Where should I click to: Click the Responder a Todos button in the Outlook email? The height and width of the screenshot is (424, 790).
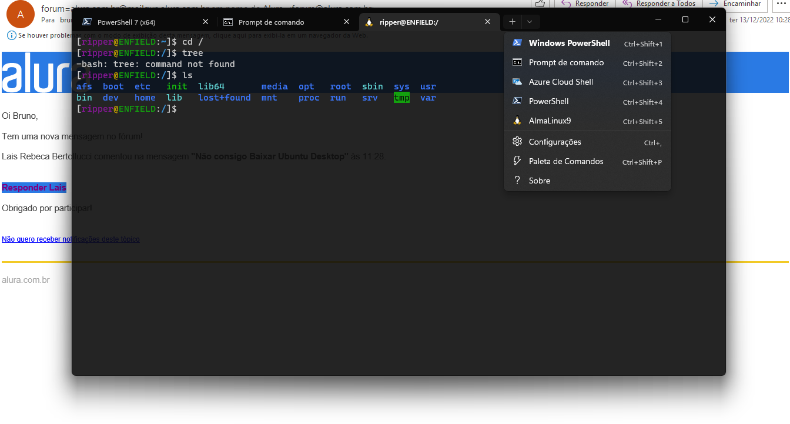click(x=658, y=4)
